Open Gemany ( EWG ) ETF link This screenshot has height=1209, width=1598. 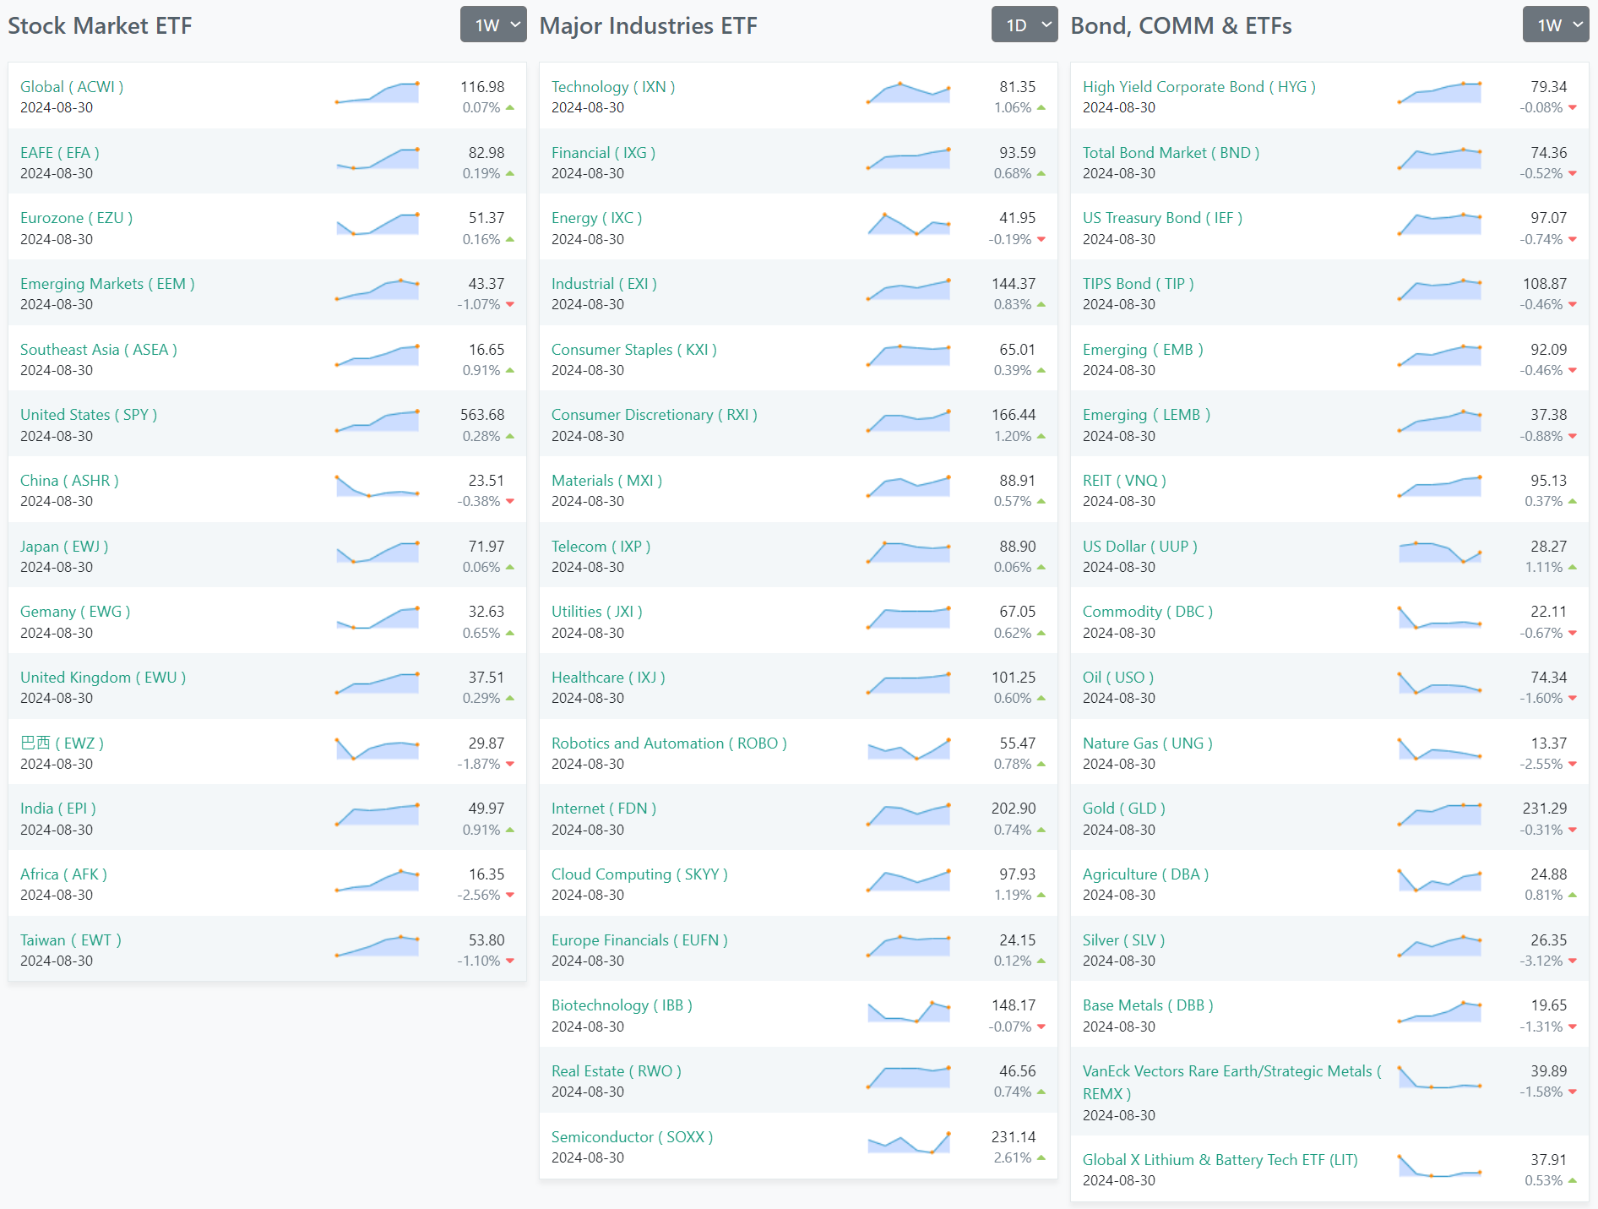[75, 612]
